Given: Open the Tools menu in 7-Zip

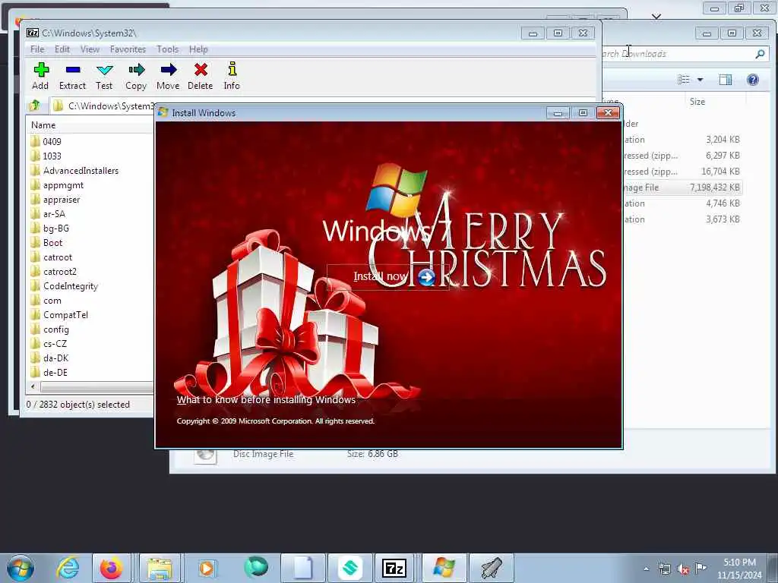Looking at the screenshot, I should tap(167, 49).
